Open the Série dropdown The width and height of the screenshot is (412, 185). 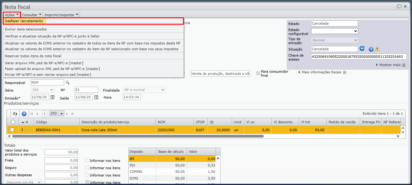click(x=43, y=90)
